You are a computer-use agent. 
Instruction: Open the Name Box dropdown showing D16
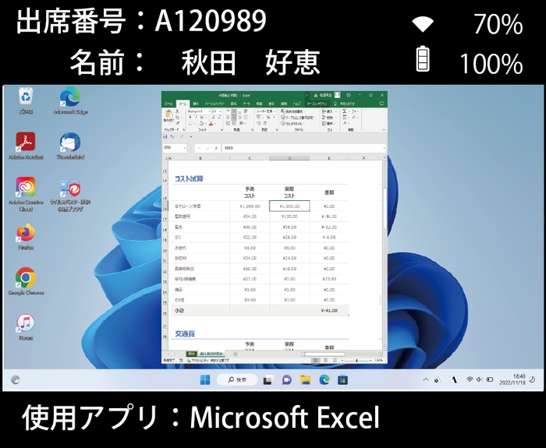point(185,148)
